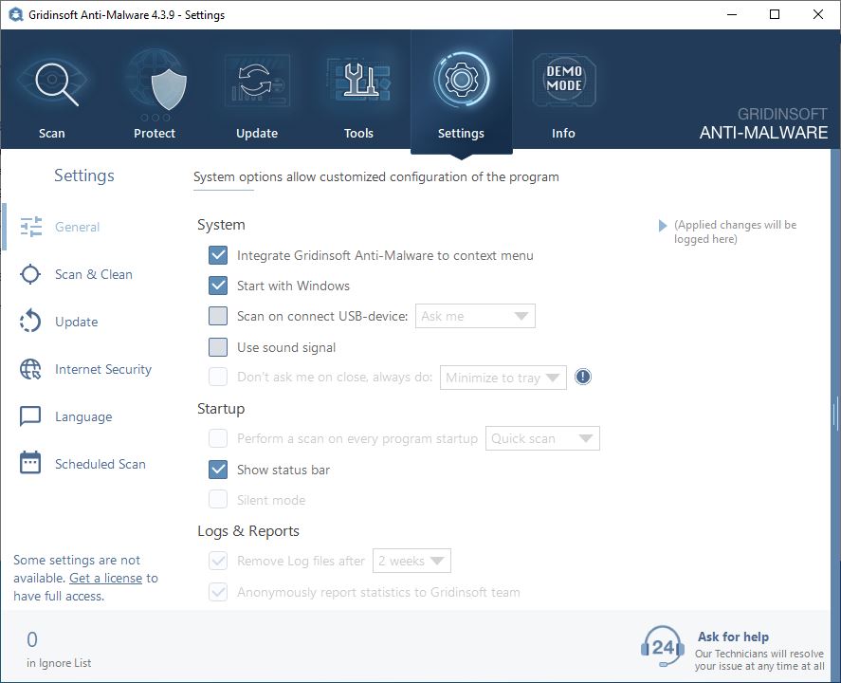Click the Settings page title text

click(x=84, y=175)
